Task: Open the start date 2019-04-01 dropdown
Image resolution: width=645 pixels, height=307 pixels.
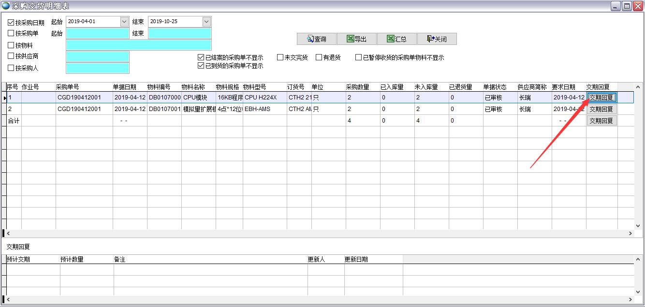Action: [x=124, y=21]
